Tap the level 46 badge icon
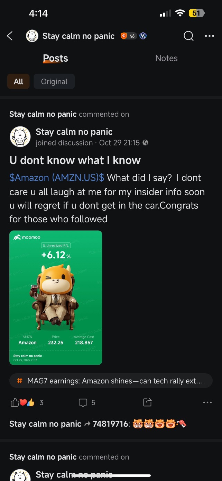Viewport: 222px width, 481px height. pyautogui.click(x=128, y=36)
